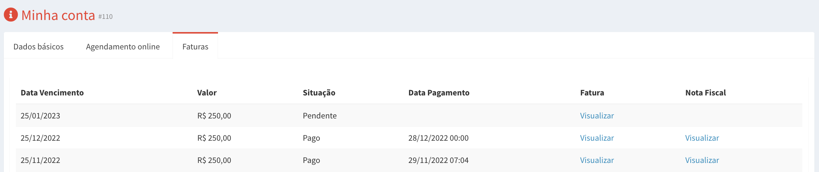
Task: Select the Pendente status cell
Action: coord(320,115)
